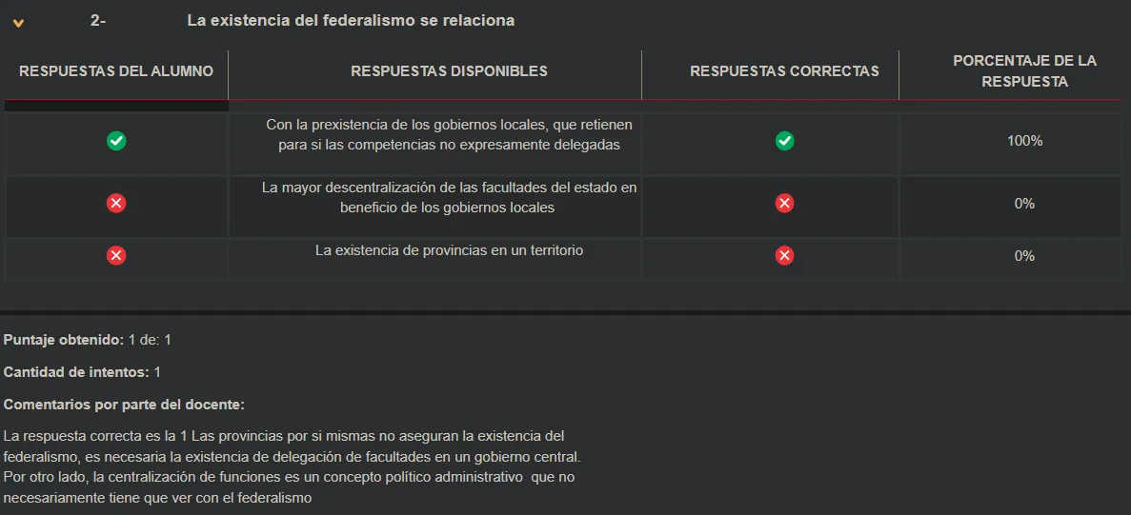
Task: Click the 0% cell for decentralization answer
Action: tap(1024, 203)
